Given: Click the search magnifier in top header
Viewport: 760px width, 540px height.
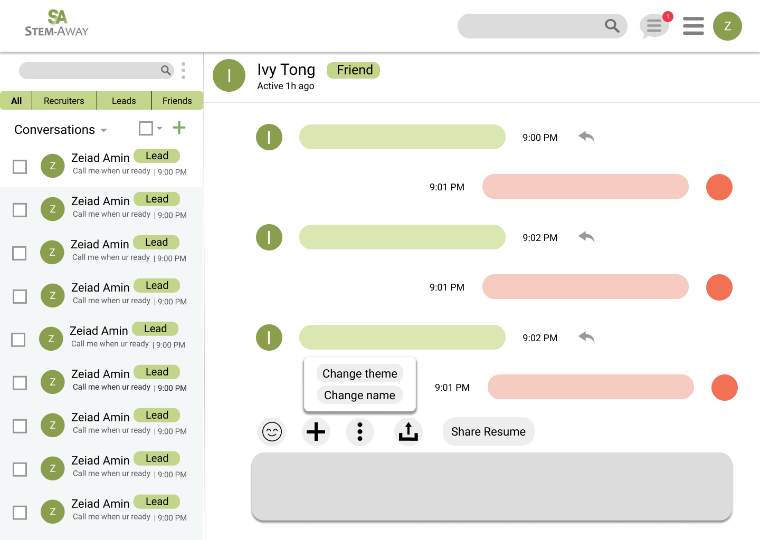Looking at the screenshot, I should (x=612, y=26).
